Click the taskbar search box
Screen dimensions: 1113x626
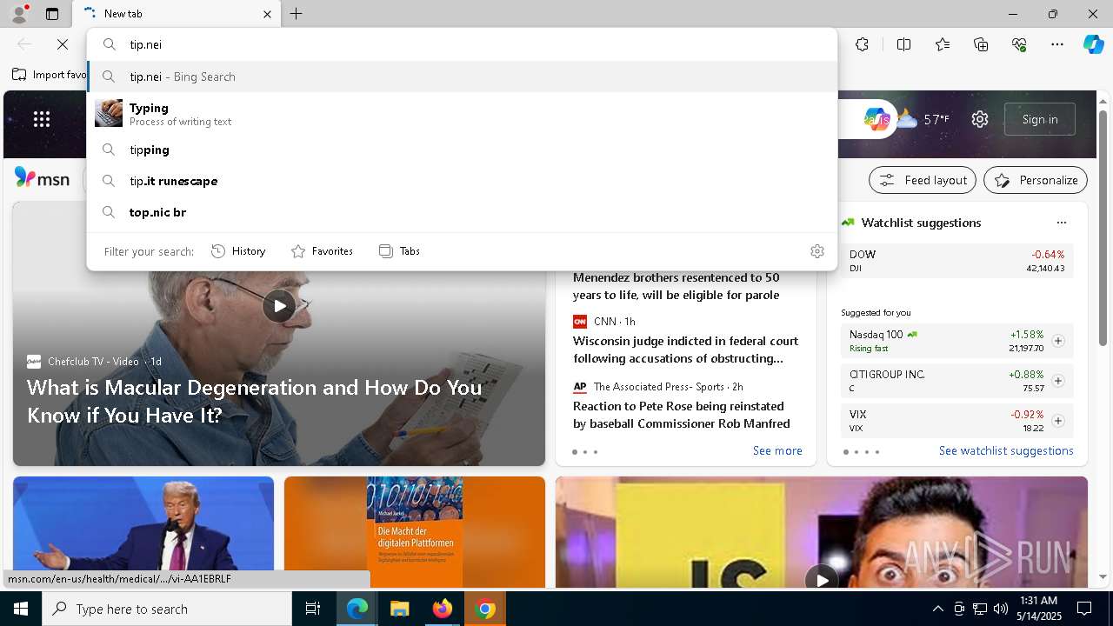(x=167, y=609)
